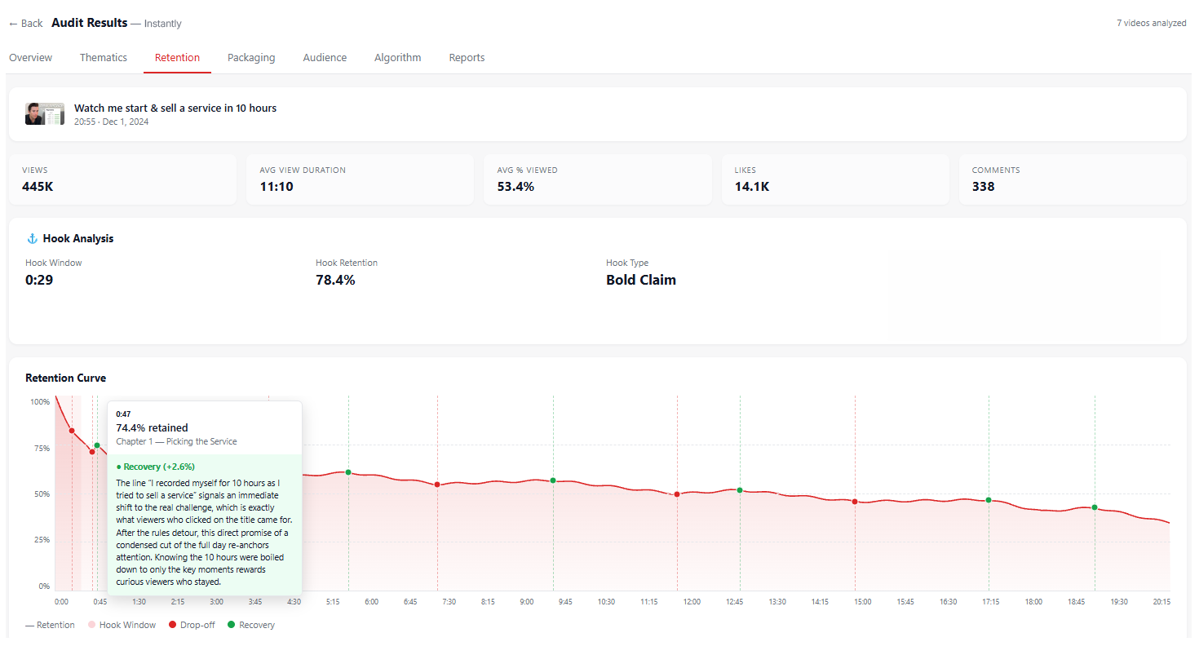Click the Views value 445K
This screenshot has width=1199, height=655.
point(38,187)
